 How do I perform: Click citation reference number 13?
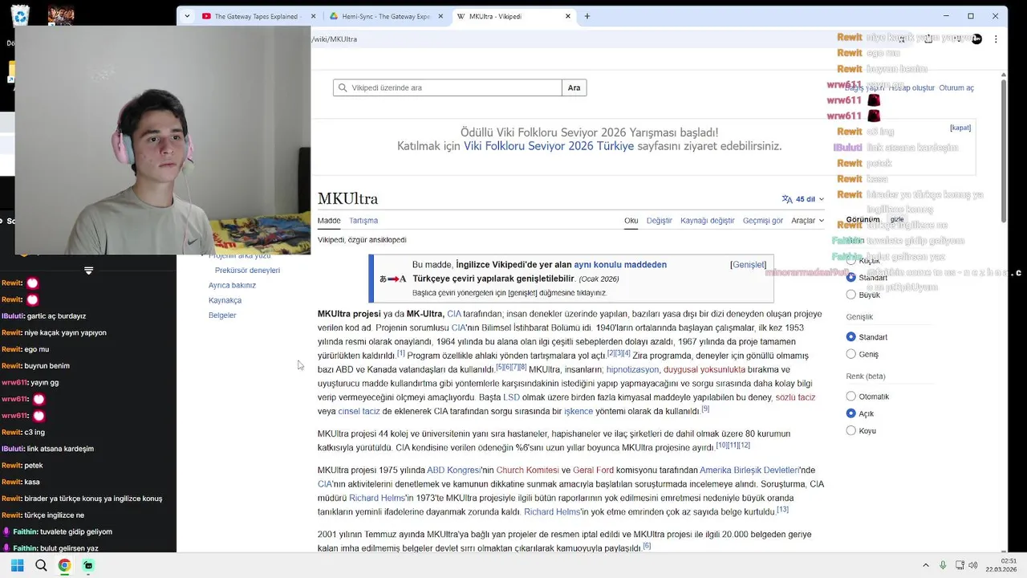pyautogui.click(x=782, y=510)
